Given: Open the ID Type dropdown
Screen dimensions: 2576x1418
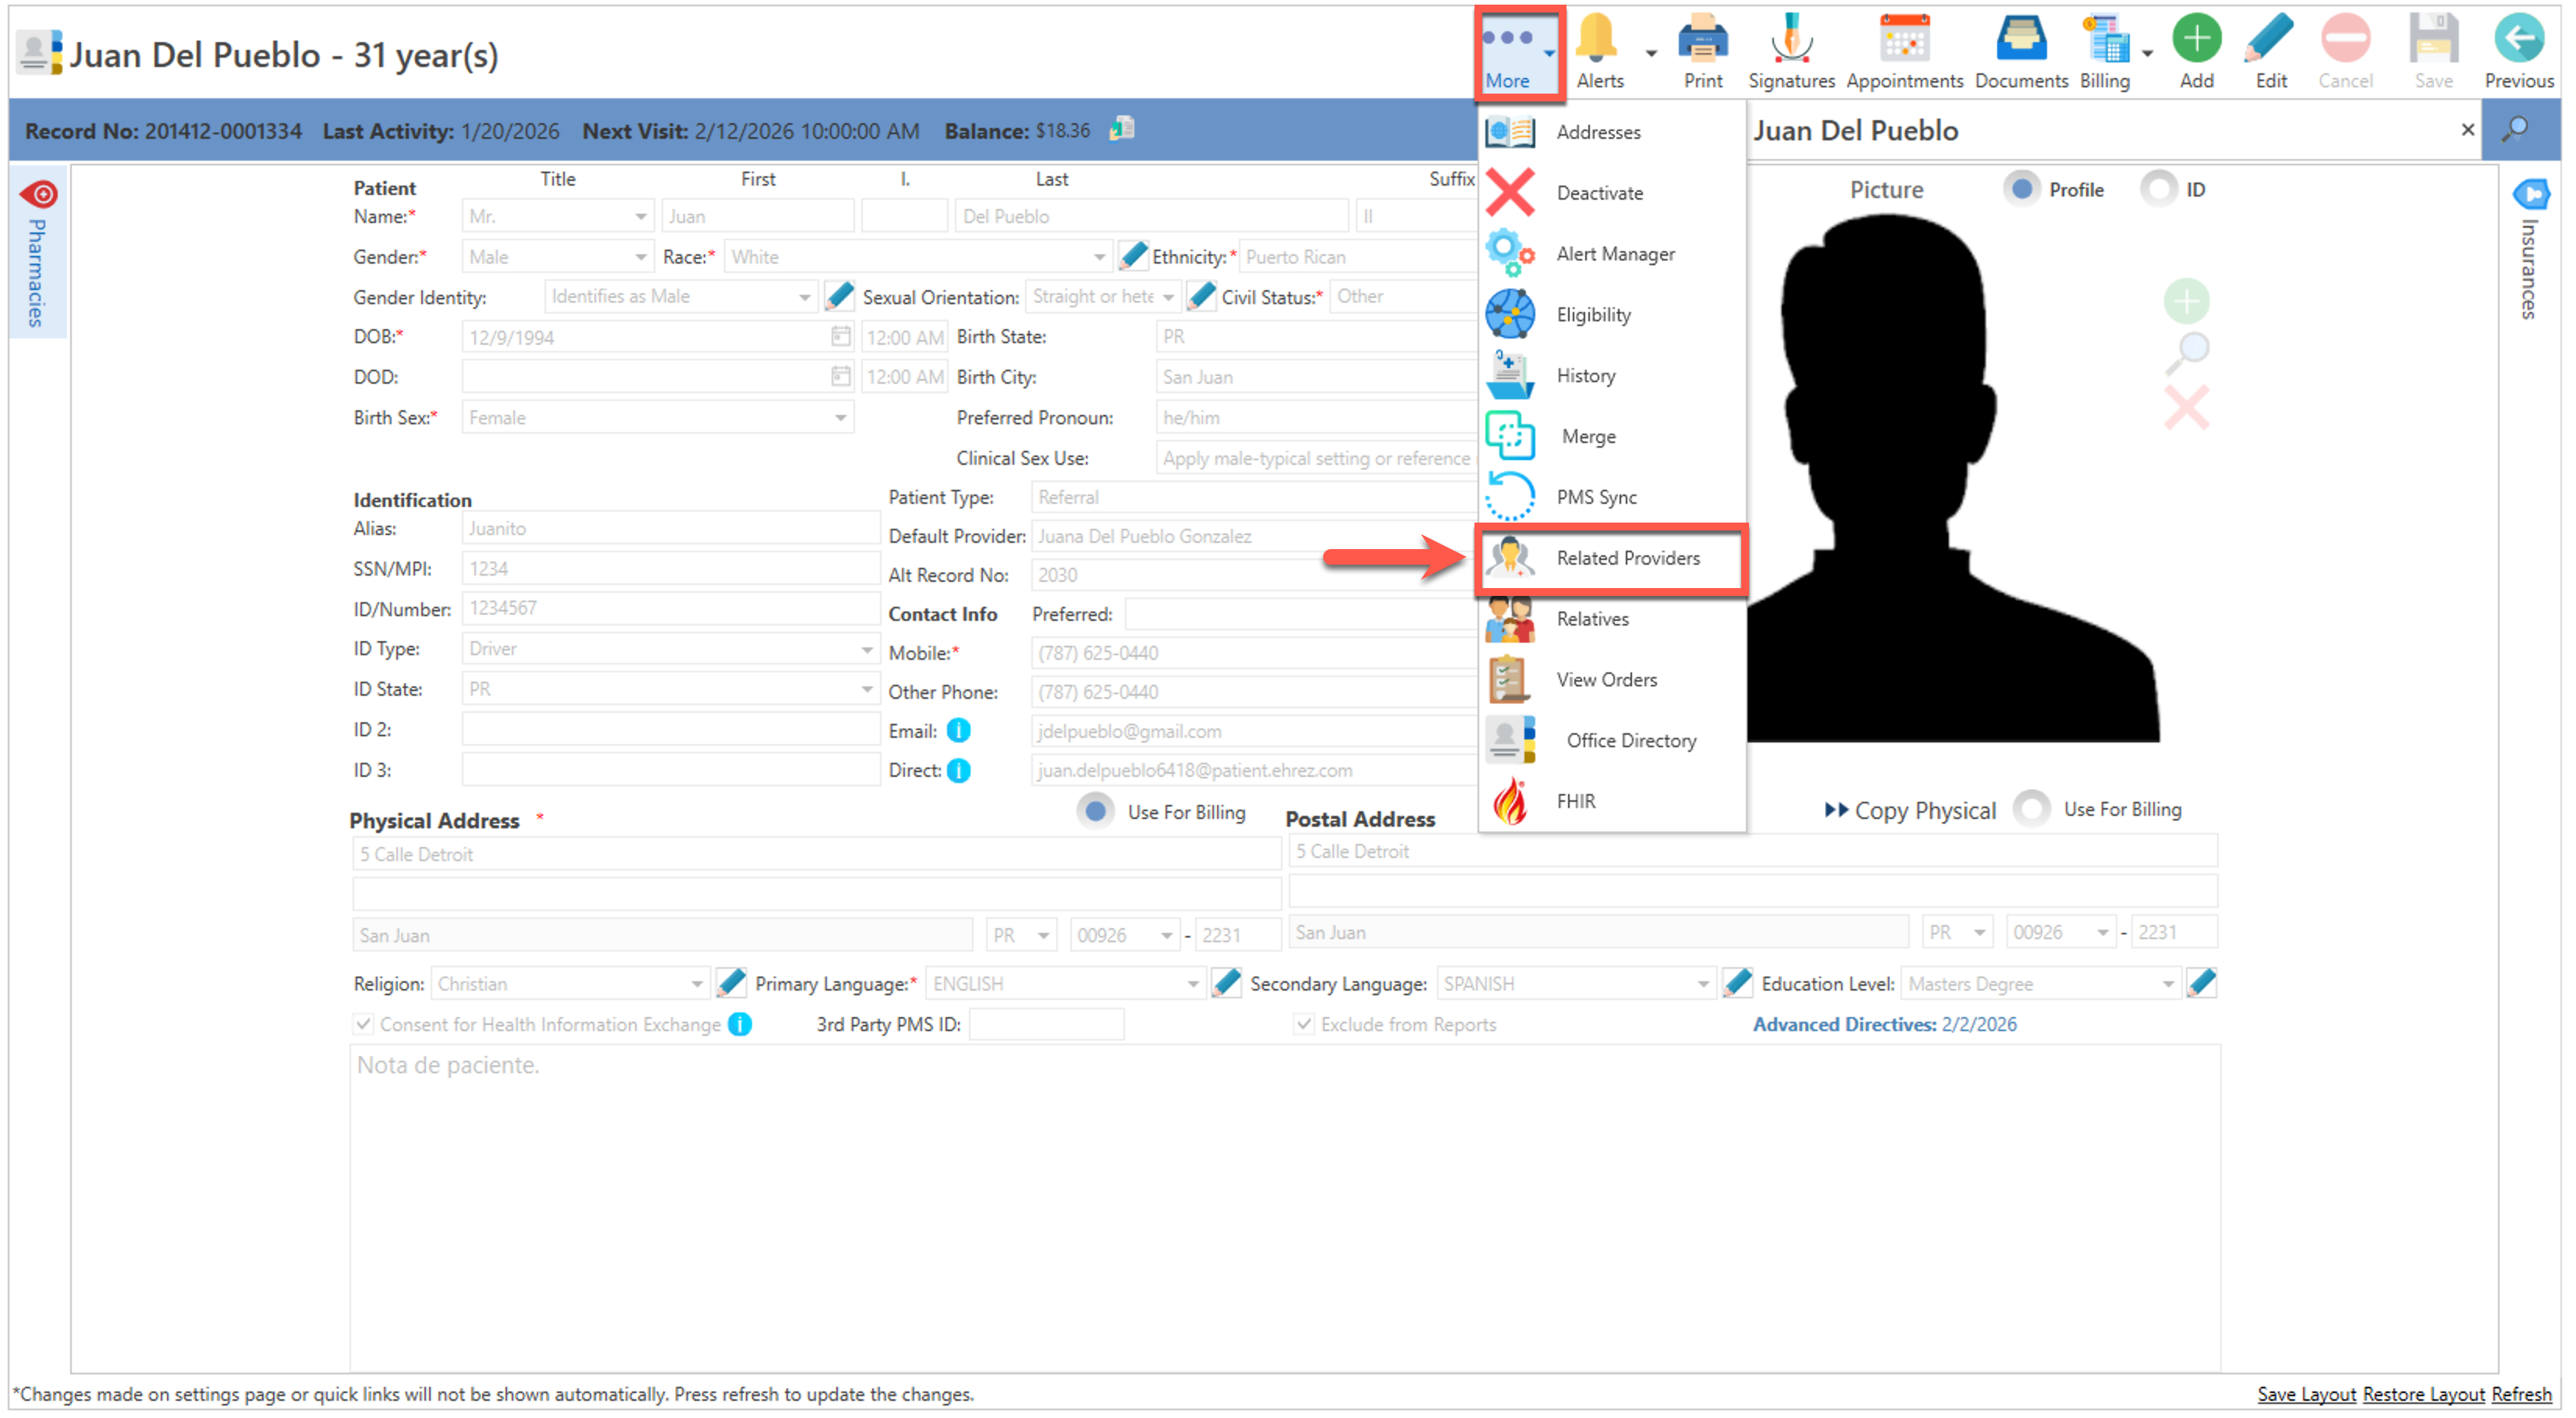Looking at the screenshot, I should [866, 650].
